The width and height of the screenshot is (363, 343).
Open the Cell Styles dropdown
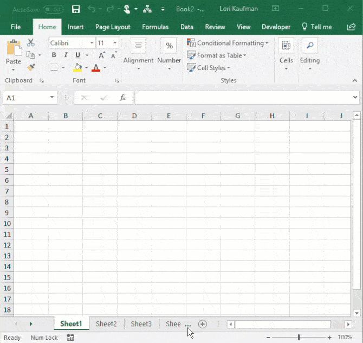[x=209, y=68]
